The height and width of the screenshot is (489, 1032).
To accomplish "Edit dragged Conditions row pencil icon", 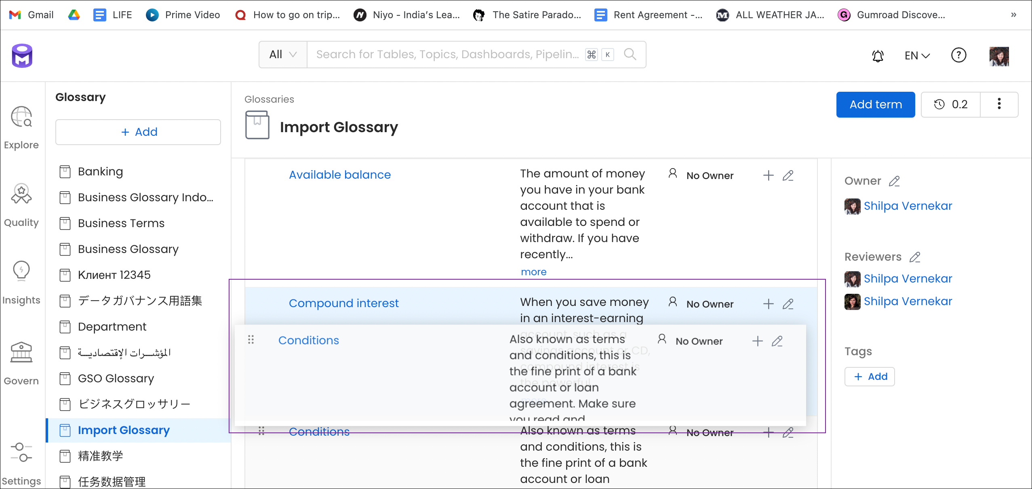I will [777, 341].
